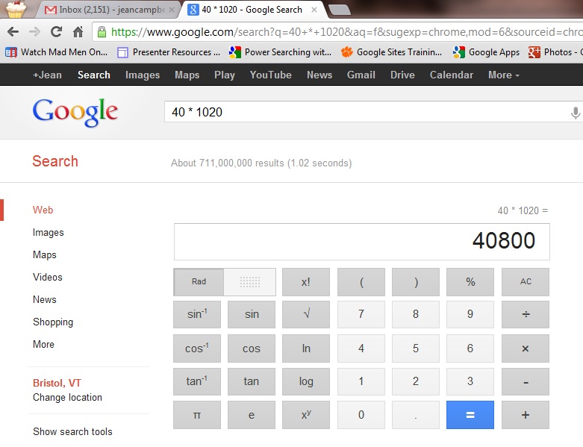Click the calculator result display 40800

click(x=362, y=242)
